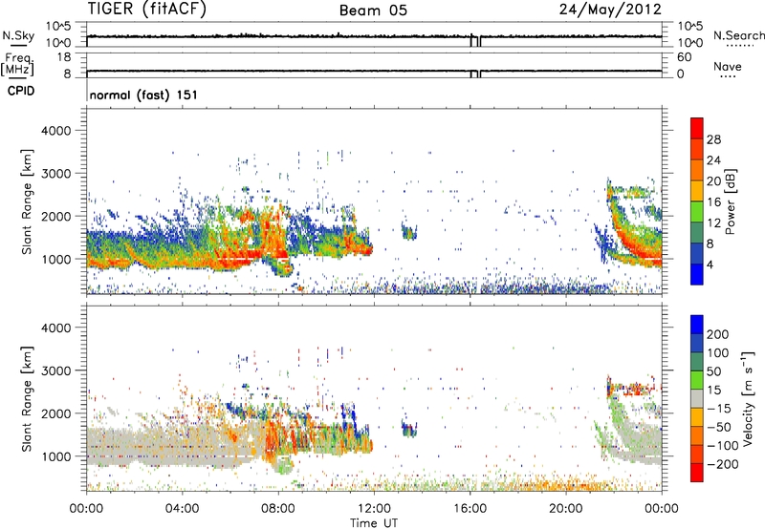Click the Velocity [m s-1] colorbar label
This screenshot has height=529, width=765.
click(748, 398)
